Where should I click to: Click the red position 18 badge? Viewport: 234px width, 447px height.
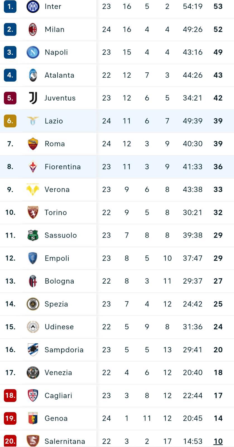[10, 396]
